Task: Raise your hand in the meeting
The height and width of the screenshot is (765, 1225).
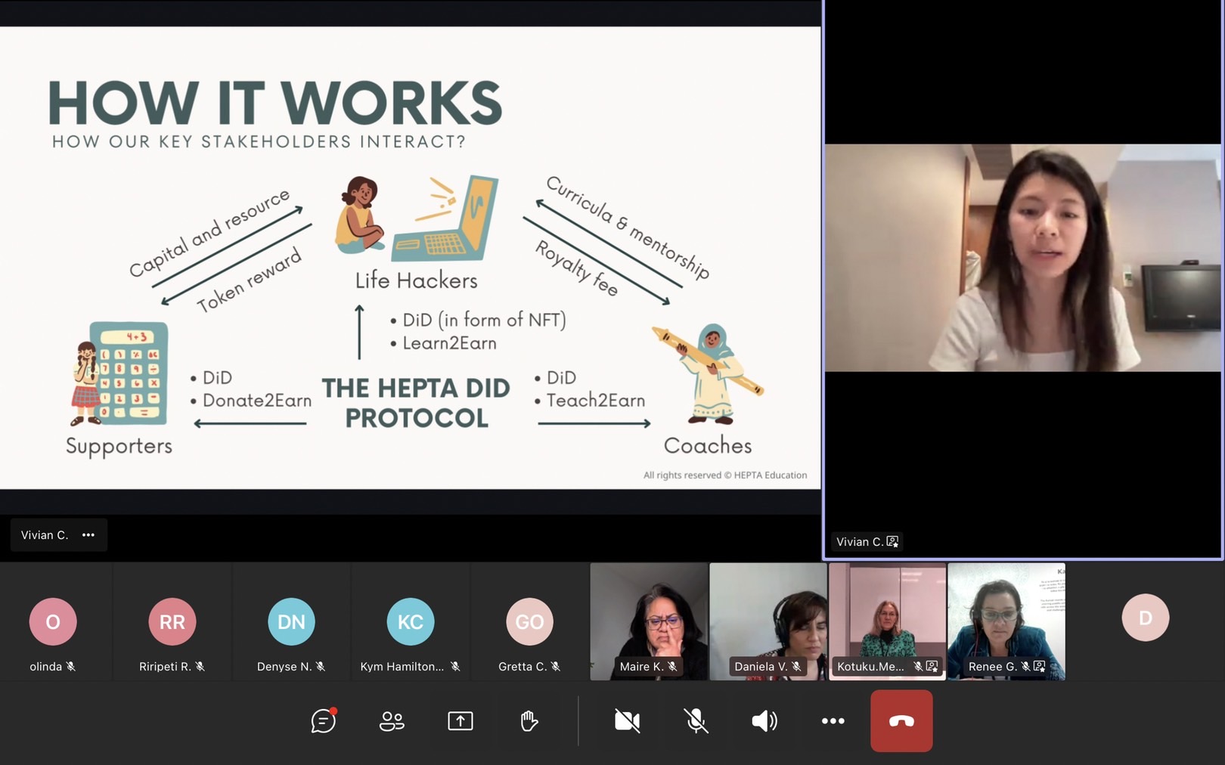Action: click(529, 721)
